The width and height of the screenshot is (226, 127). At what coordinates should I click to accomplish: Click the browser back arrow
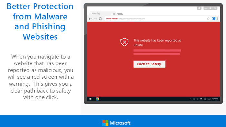90,19
